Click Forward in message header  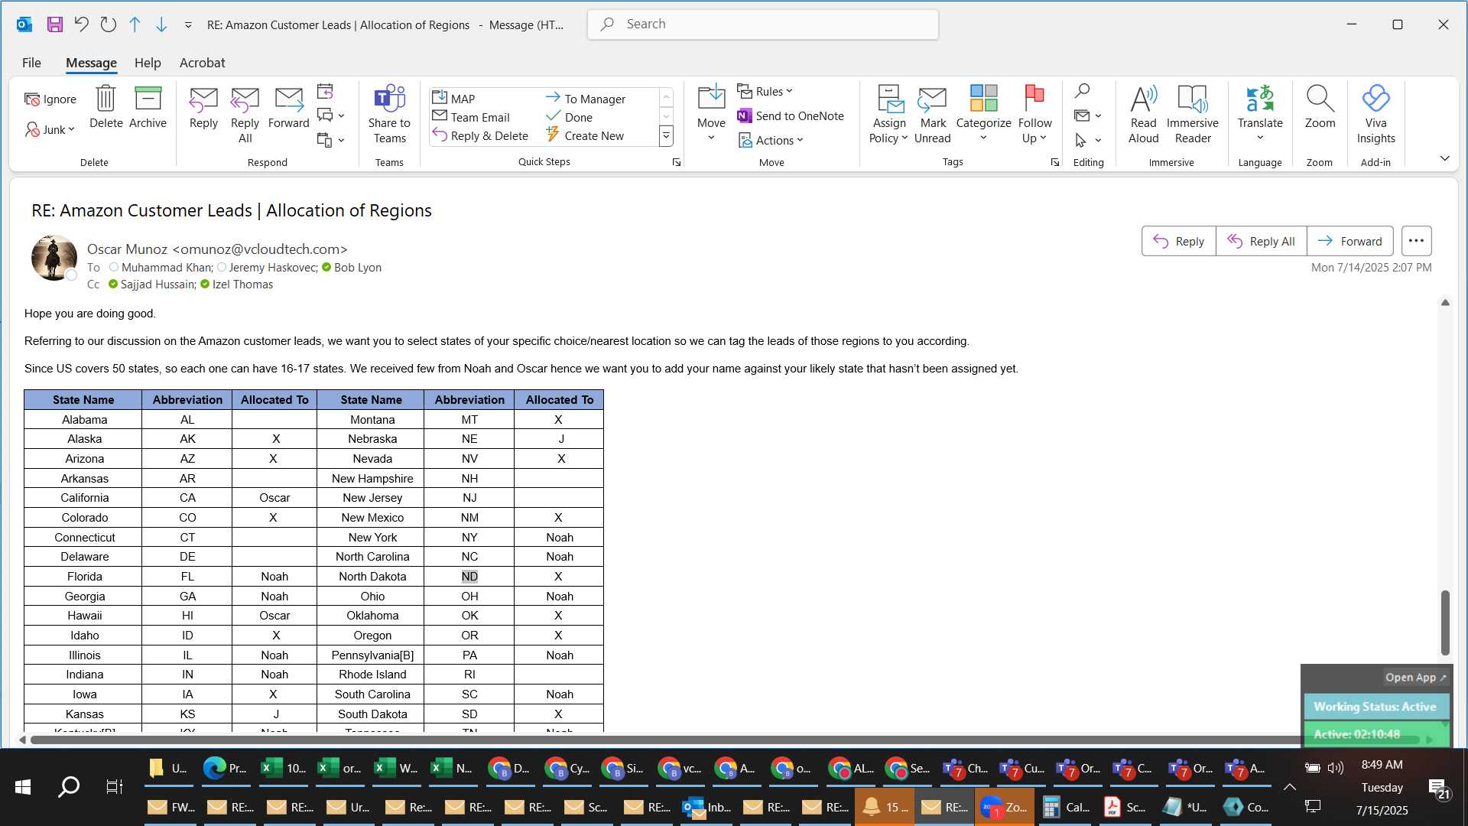(x=1349, y=241)
